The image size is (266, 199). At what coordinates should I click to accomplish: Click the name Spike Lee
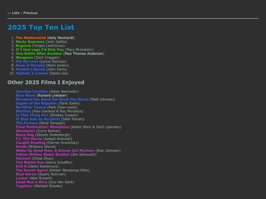pos(59,73)
